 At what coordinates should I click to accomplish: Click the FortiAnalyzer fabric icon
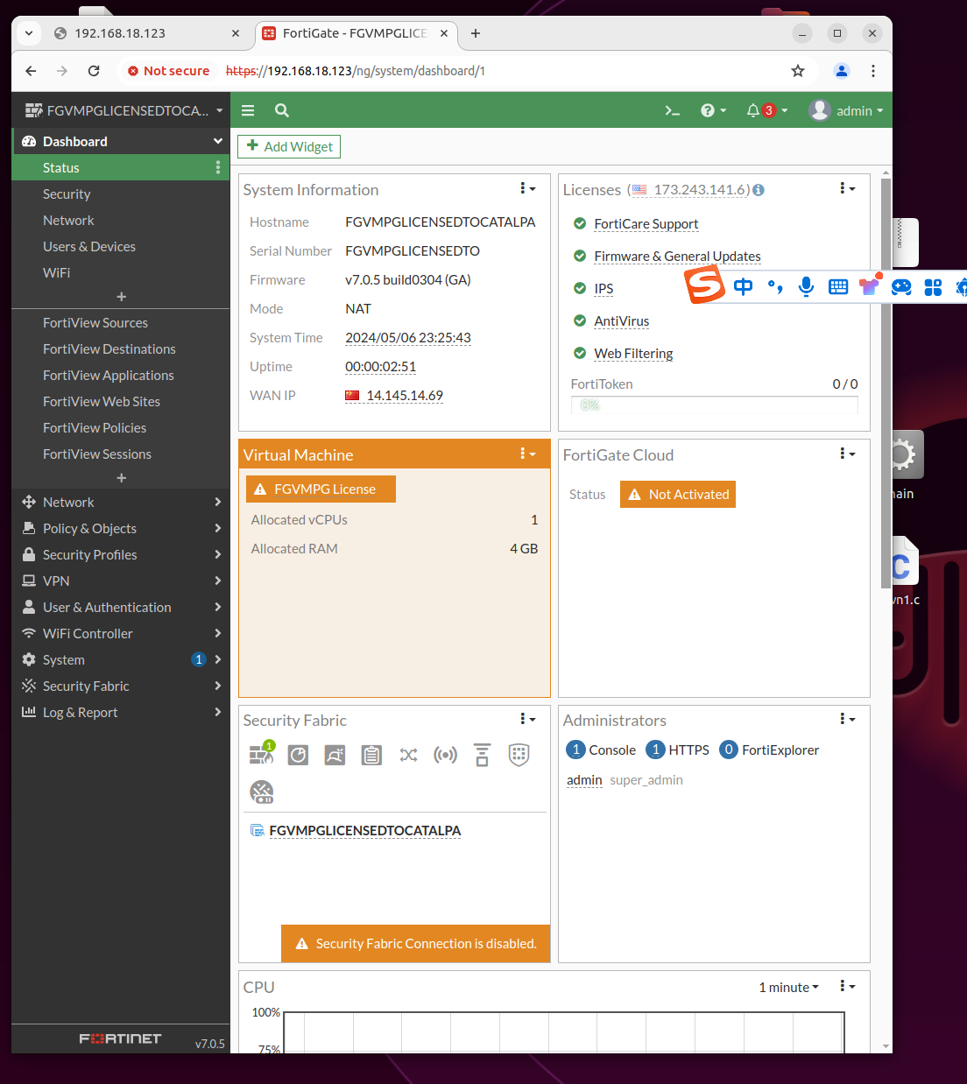click(x=298, y=755)
